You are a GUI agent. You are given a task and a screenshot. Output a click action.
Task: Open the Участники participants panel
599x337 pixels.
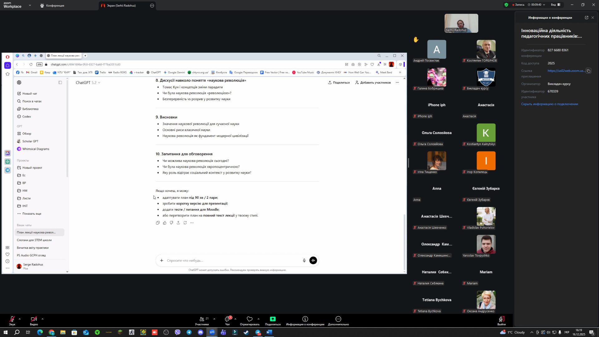(x=202, y=319)
